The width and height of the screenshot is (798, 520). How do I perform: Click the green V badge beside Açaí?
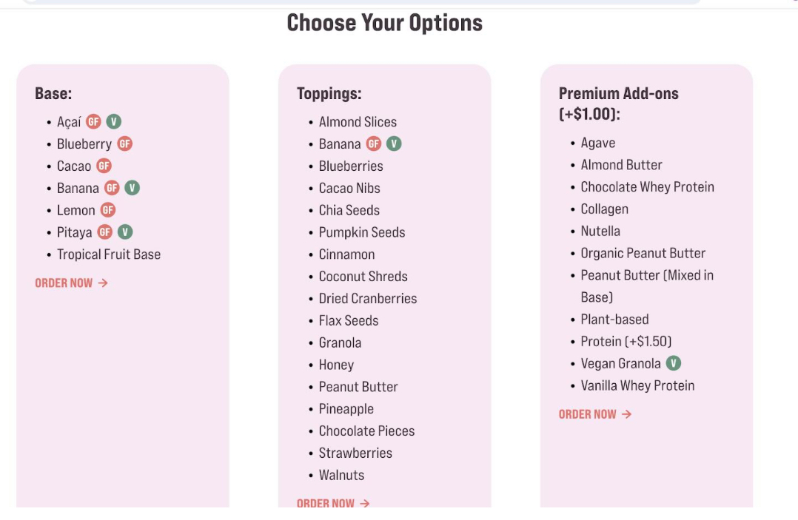113,122
